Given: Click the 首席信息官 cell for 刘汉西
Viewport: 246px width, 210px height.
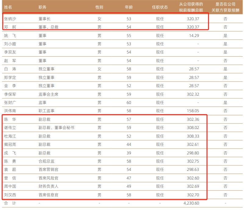Looking at the screenshot, I should [48, 195].
